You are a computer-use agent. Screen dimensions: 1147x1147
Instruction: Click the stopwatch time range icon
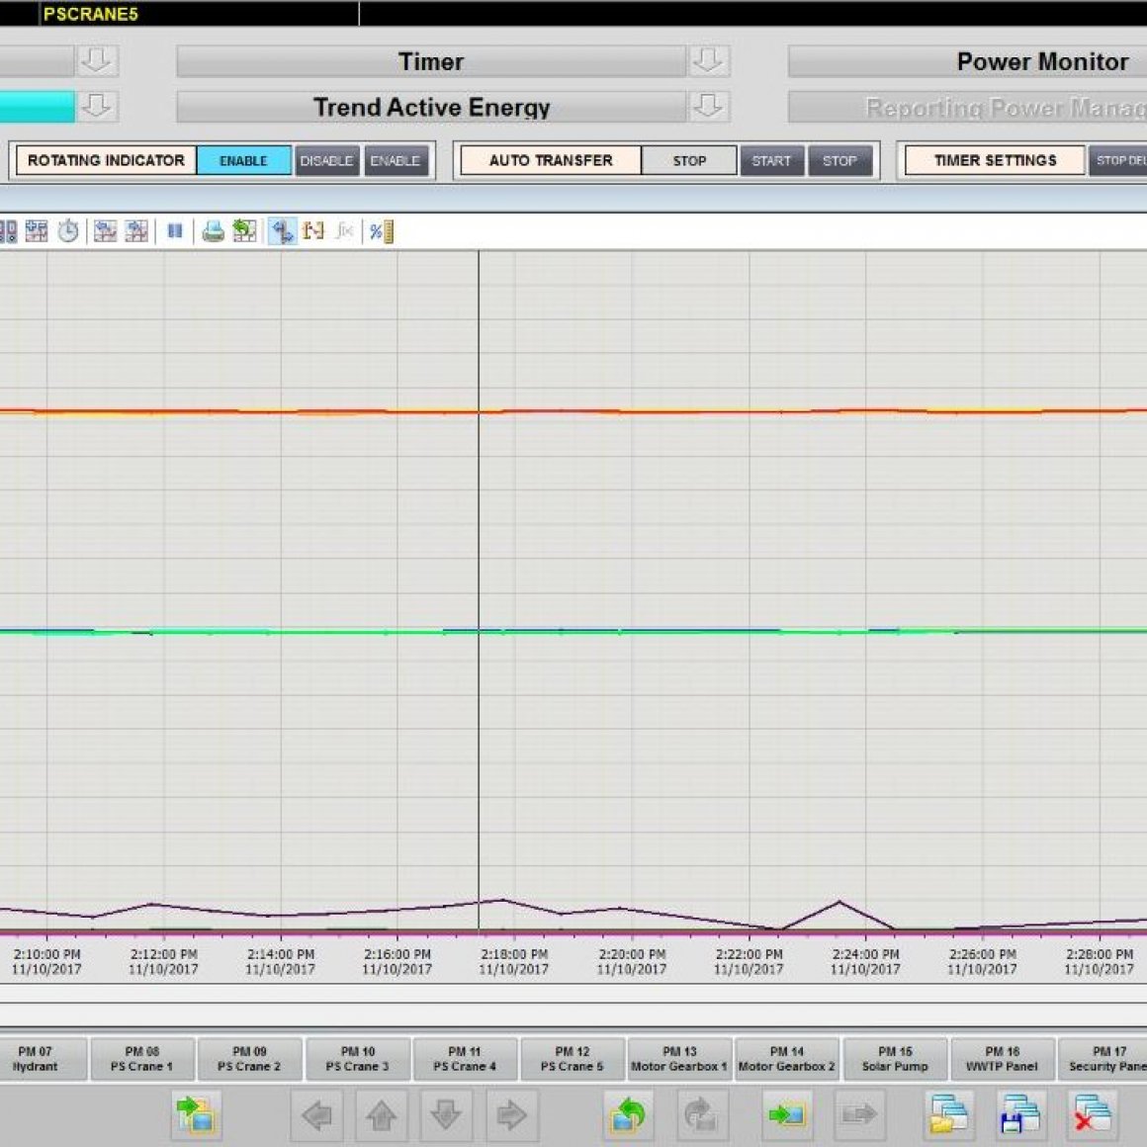pos(68,231)
